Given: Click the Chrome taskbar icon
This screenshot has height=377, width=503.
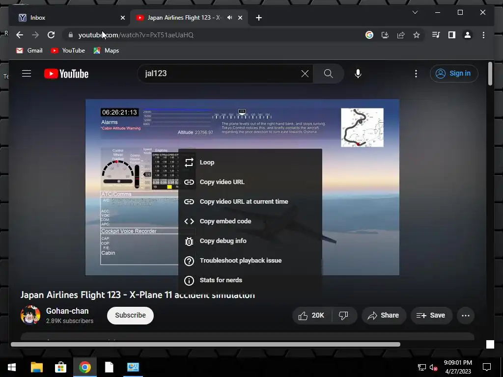Looking at the screenshot, I should 85,367.
